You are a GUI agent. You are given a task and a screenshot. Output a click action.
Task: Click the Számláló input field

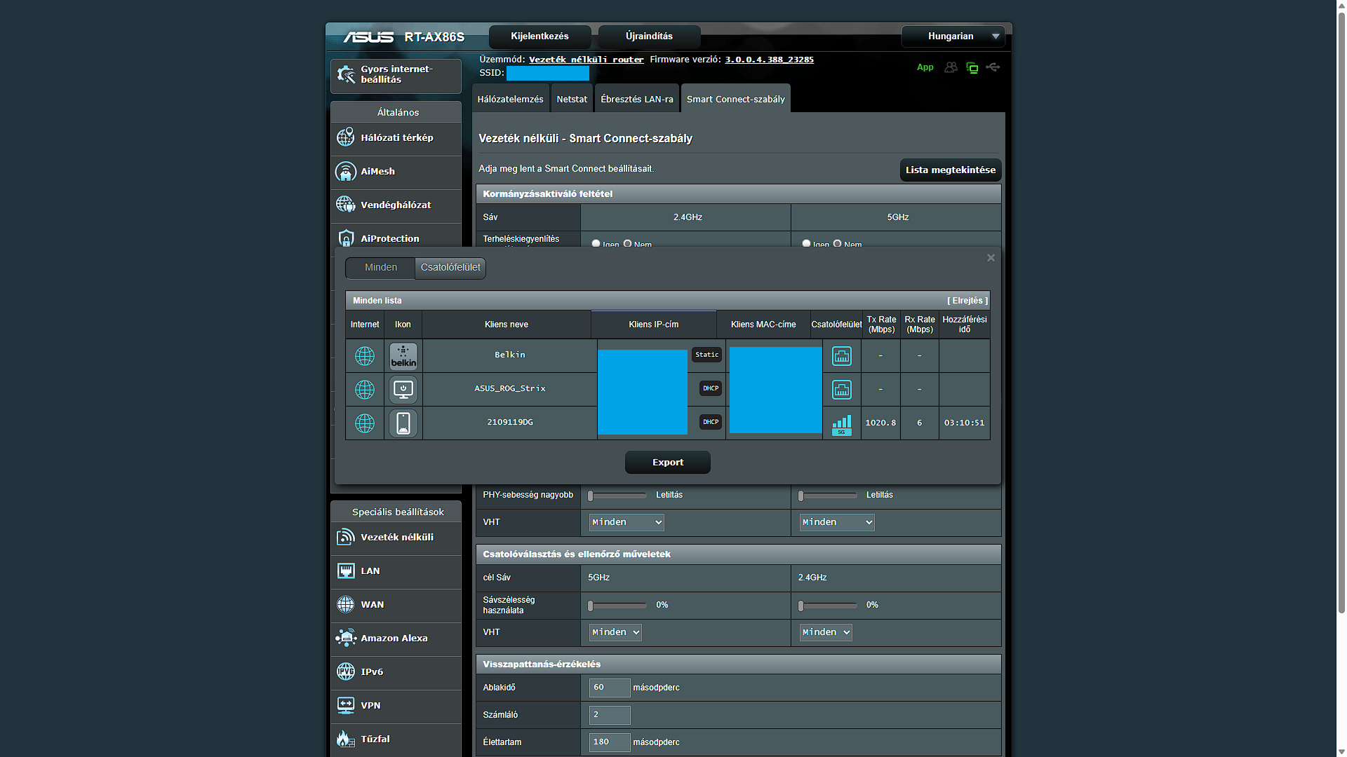(610, 715)
